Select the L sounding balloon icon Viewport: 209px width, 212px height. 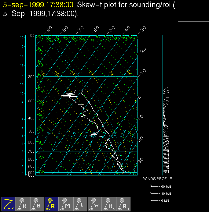pyautogui.click(x=80, y=203)
